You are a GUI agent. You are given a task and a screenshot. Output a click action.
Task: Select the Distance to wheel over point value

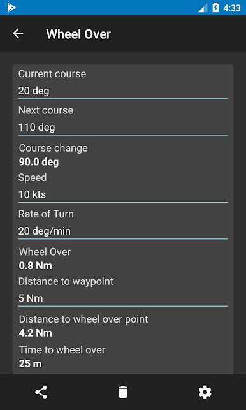pos(36,333)
